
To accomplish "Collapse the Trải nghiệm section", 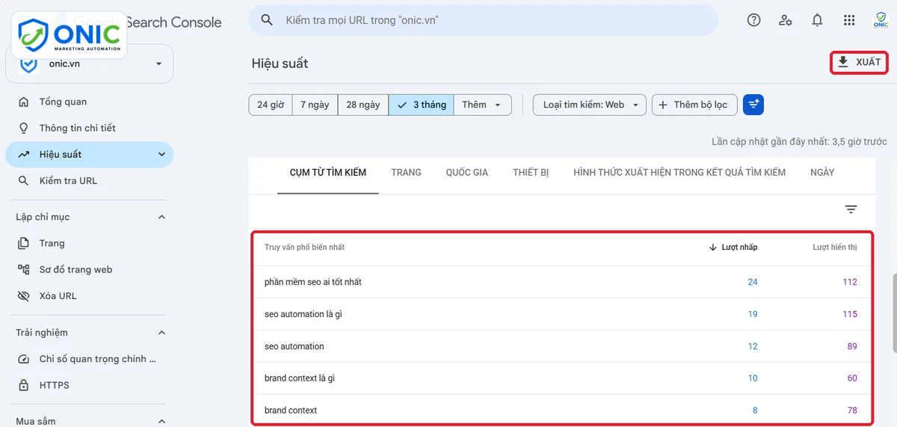I will (x=162, y=333).
